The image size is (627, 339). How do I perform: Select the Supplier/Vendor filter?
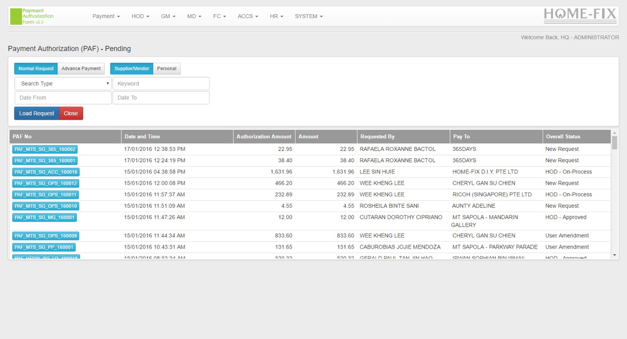130,68
